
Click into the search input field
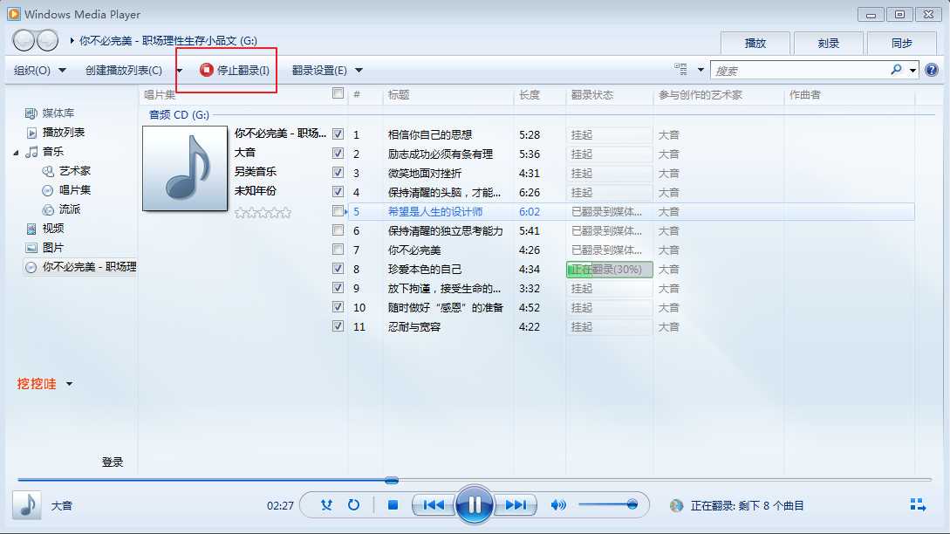(800, 71)
